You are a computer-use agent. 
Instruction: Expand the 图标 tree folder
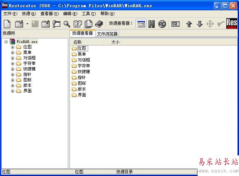point(13,80)
